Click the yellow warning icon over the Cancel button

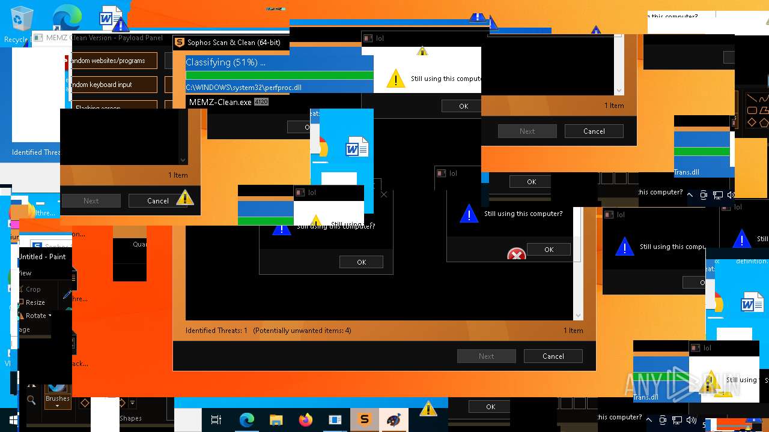tap(184, 197)
